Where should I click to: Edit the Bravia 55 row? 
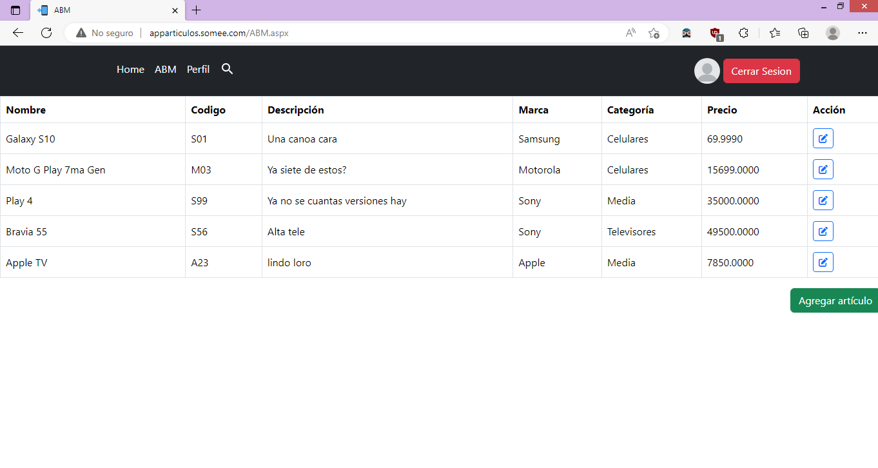click(x=823, y=231)
